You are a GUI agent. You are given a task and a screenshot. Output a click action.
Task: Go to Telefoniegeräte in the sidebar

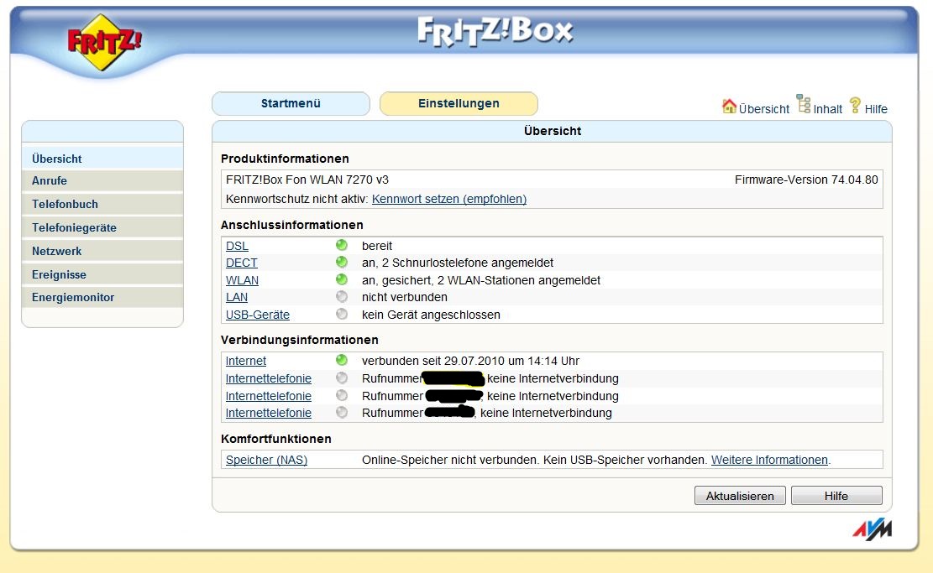pyautogui.click(x=102, y=227)
